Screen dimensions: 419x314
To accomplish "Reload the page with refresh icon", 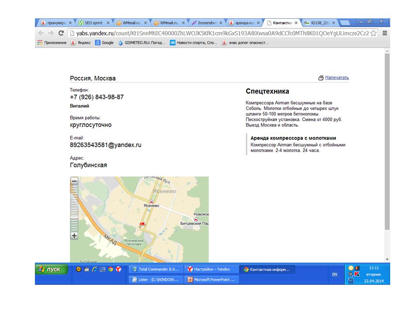I will pos(61,33).
